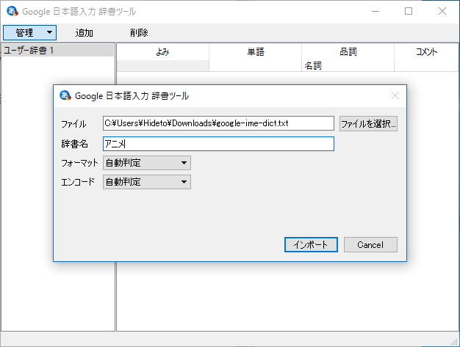Open the 管理 dropdown menu
The image size is (460, 347).
coord(29,32)
